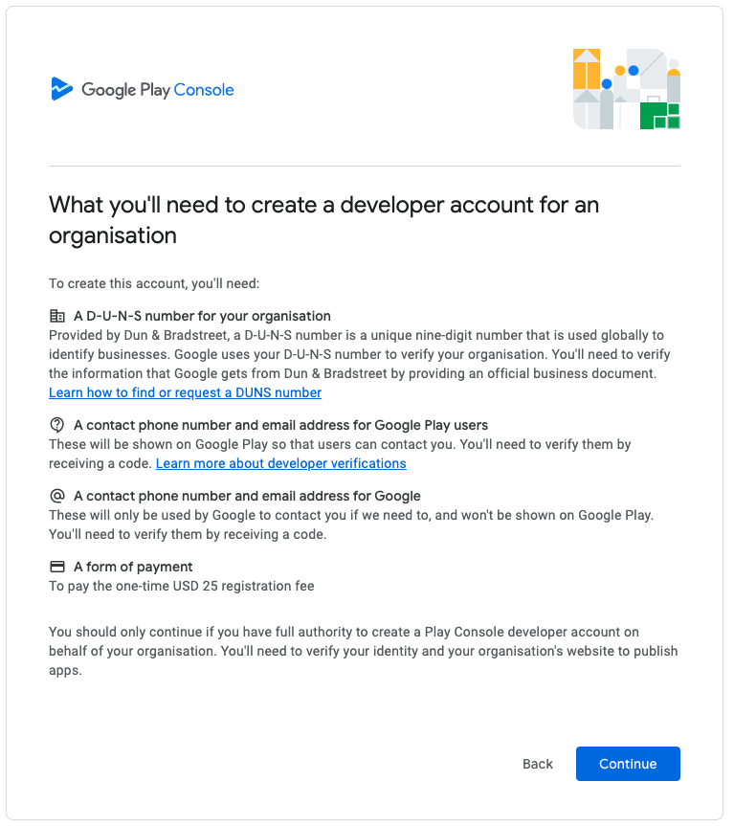Click the 'A form of payment' heading

pyautogui.click(x=133, y=567)
